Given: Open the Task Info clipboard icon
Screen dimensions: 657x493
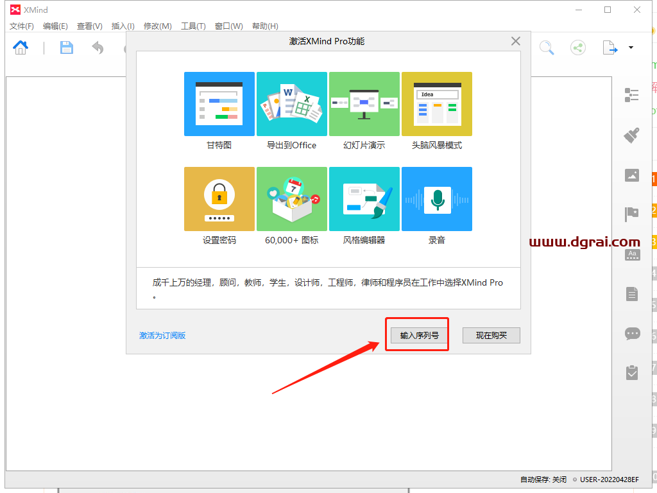Looking at the screenshot, I should [632, 372].
